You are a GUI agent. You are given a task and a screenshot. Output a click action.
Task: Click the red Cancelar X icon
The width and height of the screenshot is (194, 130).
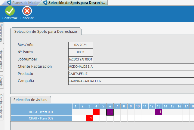pyautogui.click(x=27, y=11)
